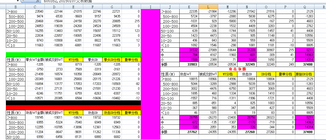Select column K header

coord(189,7)
